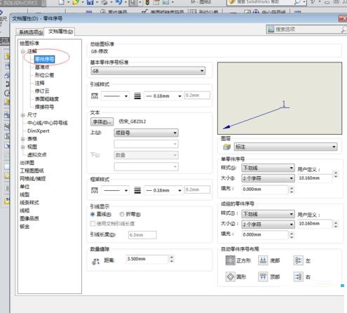Switch to the 系统选项(S) tab

tap(30, 32)
